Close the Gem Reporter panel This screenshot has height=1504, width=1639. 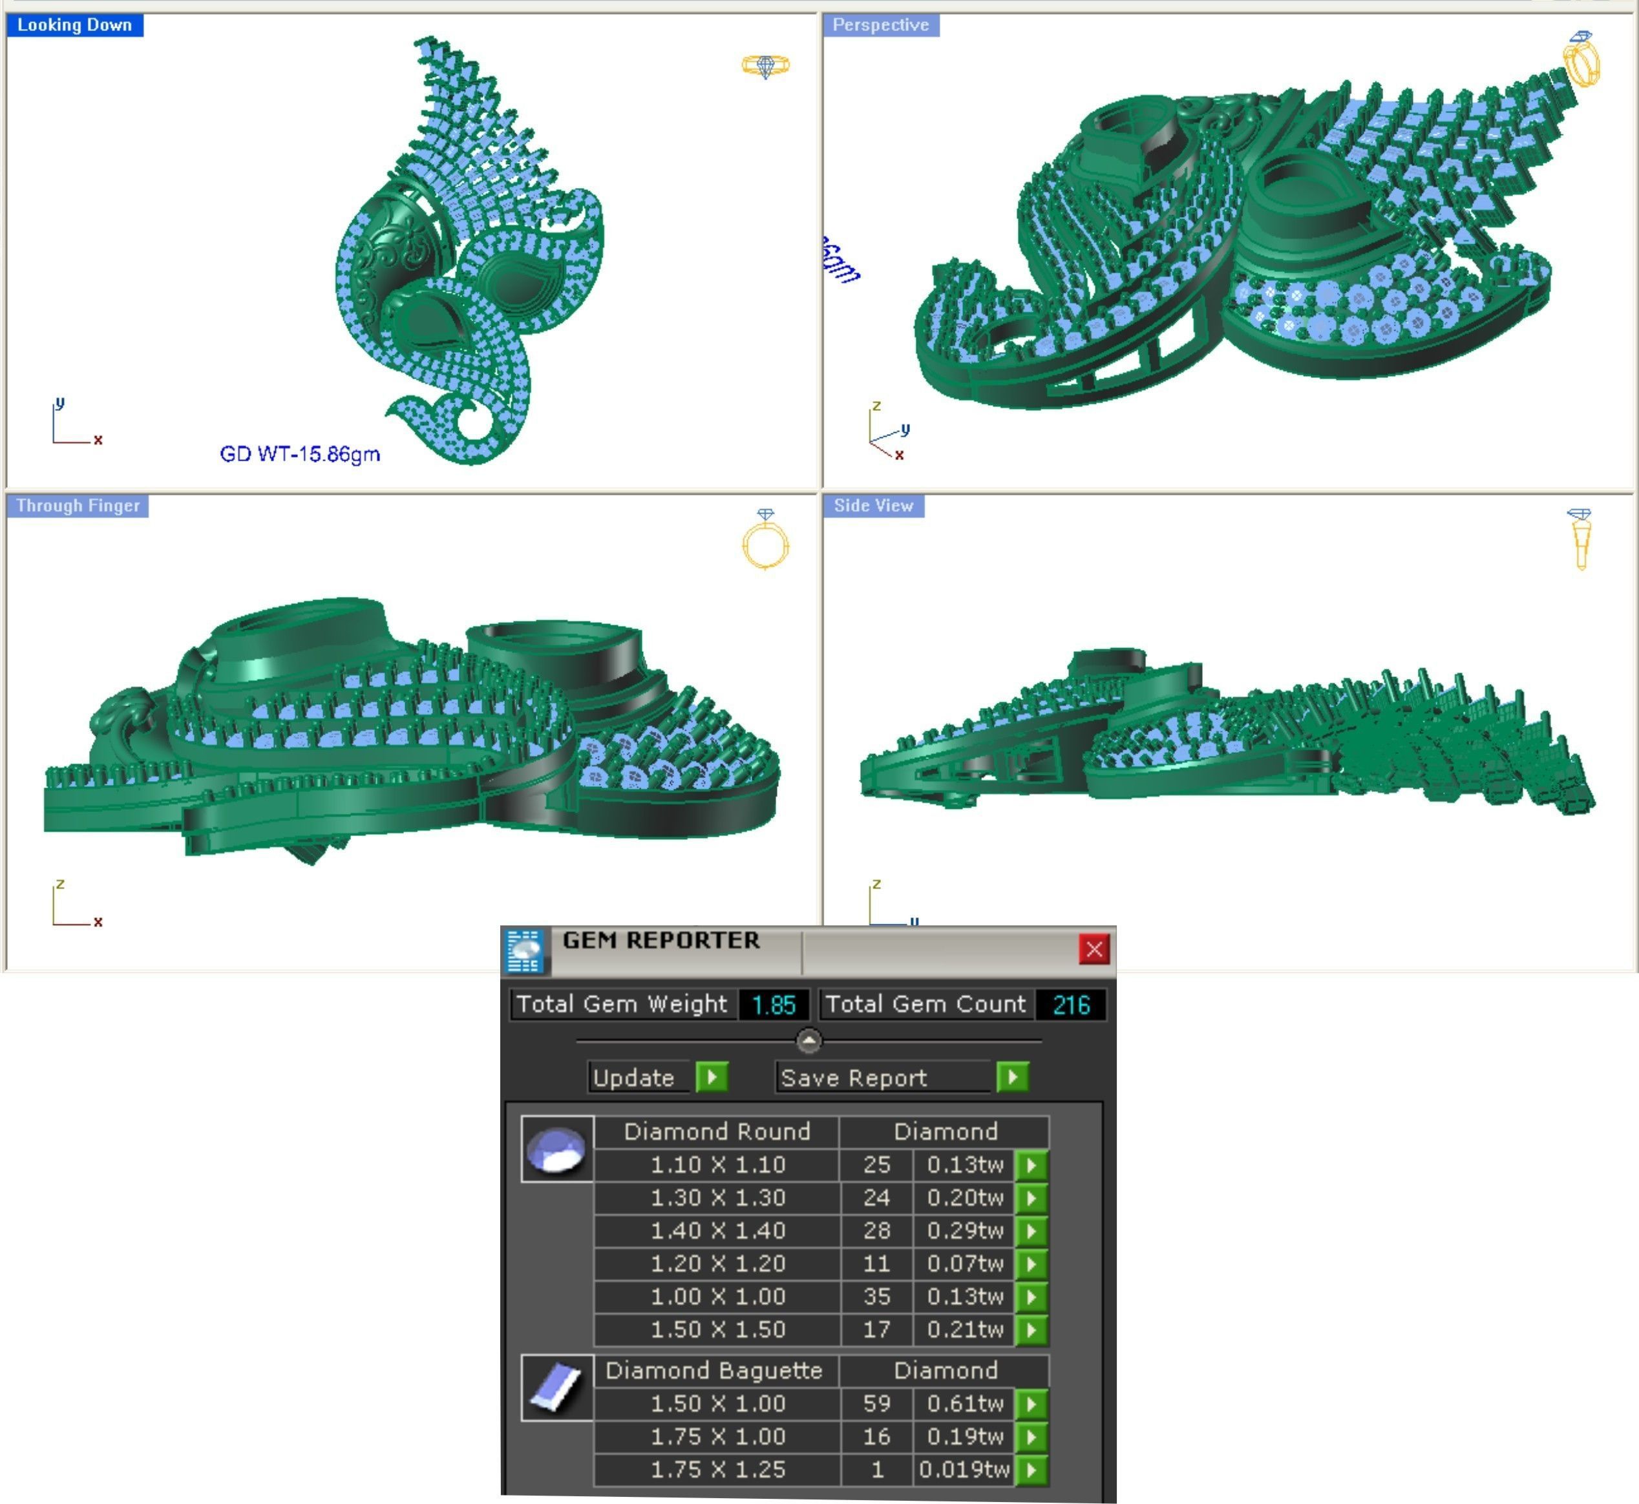coord(1094,949)
